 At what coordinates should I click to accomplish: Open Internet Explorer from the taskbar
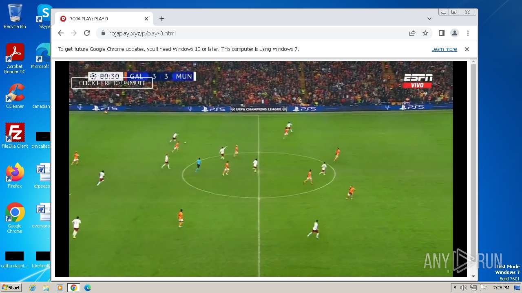click(33, 288)
